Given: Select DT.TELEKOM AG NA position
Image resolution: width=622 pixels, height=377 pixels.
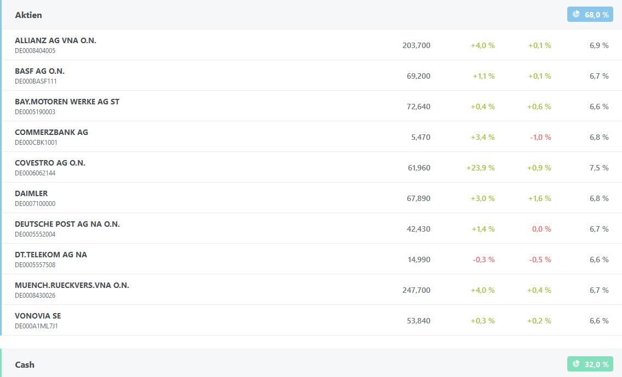Looking at the screenshot, I should tap(51, 255).
